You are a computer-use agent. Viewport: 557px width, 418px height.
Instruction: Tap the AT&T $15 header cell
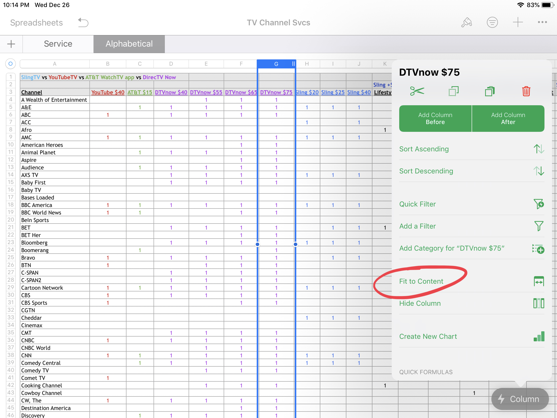pos(140,92)
